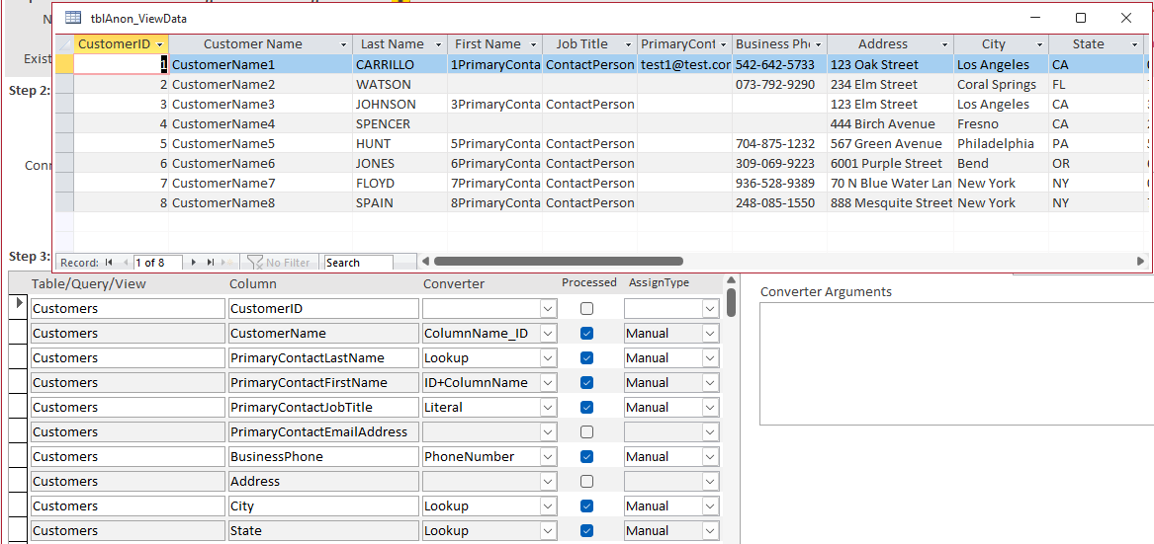Image resolution: width=1154 pixels, height=544 pixels.
Task: Click the datasheet scrollbar right arrow
Action: [1140, 261]
